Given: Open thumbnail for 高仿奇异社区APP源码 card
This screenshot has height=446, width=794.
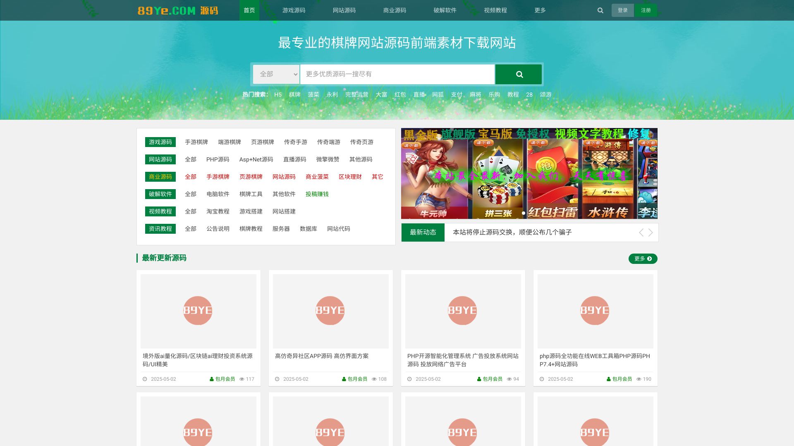Looking at the screenshot, I should tap(331, 311).
